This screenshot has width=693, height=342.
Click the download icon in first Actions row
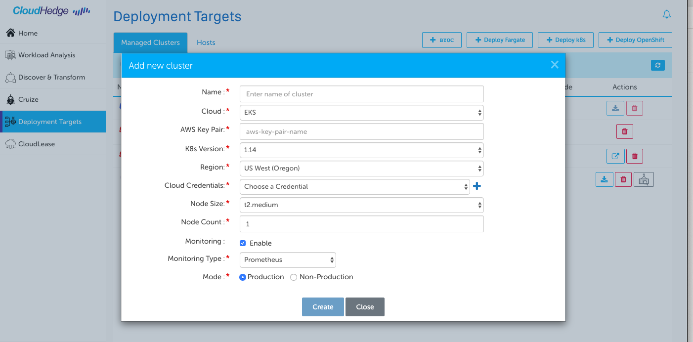[x=615, y=108]
